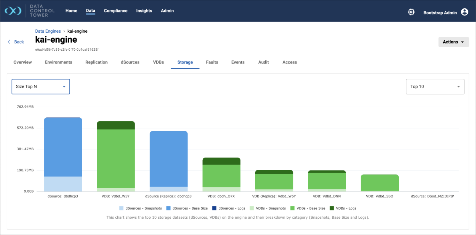Open the VDBs tab
This screenshot has width=476, height=235.
158,62
